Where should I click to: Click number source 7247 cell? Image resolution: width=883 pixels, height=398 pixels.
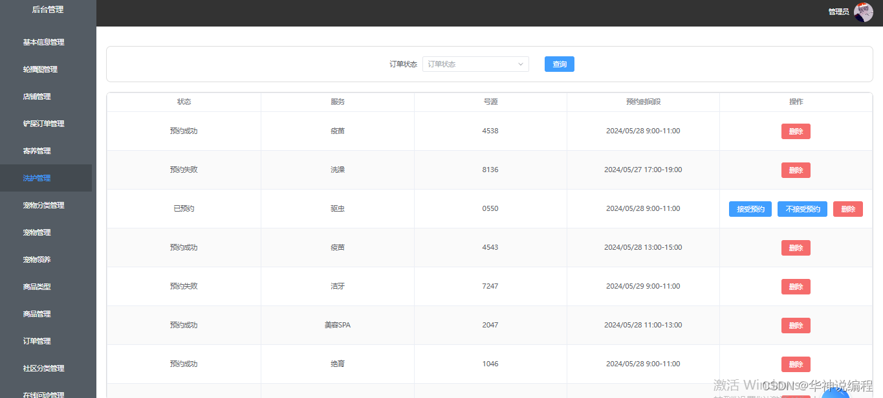click(x=490, y=287)
